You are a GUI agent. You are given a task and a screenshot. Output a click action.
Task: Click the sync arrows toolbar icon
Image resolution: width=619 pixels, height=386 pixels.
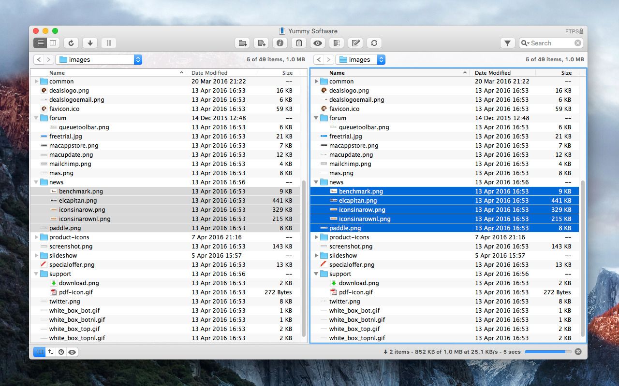click(x=374, y=43)
